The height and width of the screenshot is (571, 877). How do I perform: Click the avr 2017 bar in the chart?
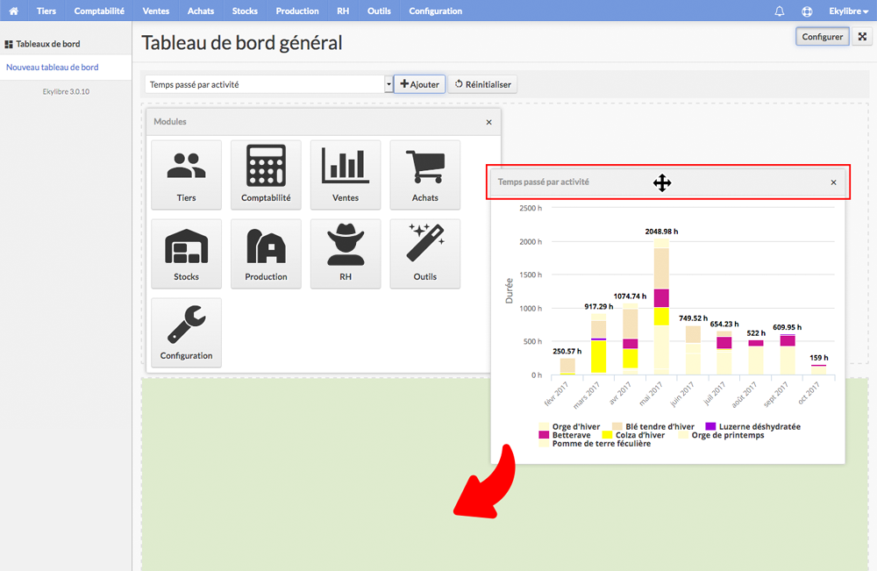coord(631,339)
